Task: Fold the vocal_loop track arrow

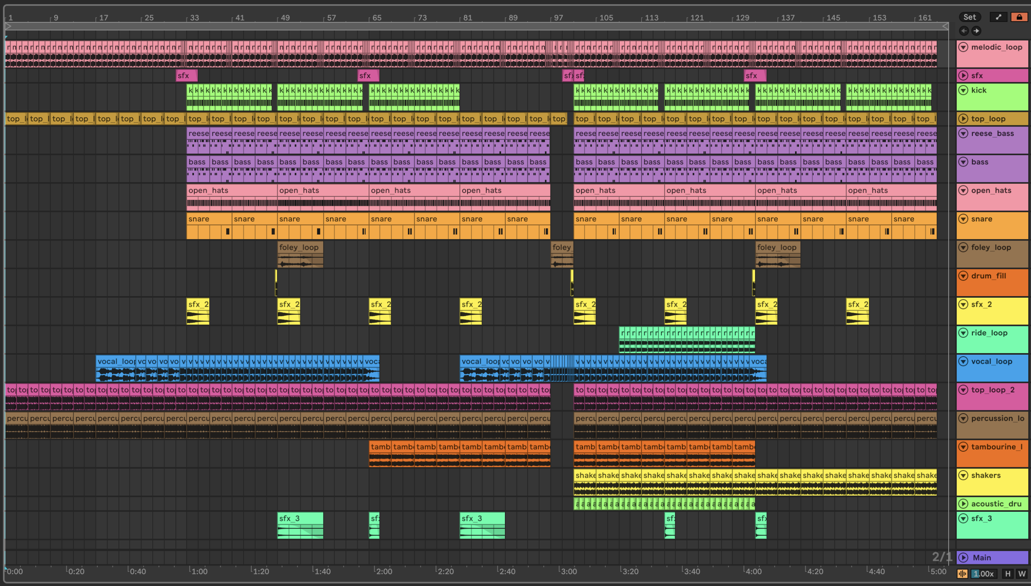Action: pos(963,361)
